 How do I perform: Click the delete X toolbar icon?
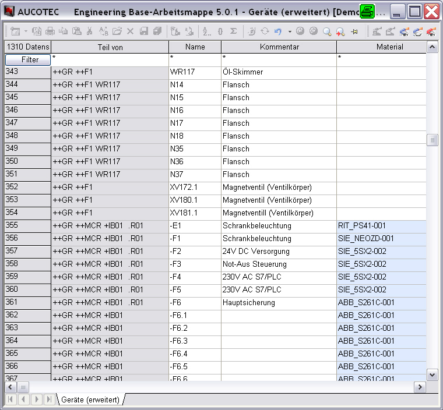[x=130, y=31]
